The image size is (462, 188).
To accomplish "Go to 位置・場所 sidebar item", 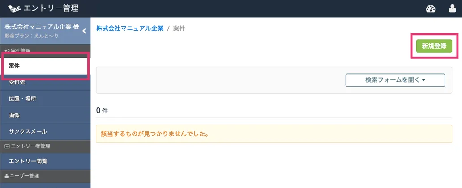I will [45, 99].
